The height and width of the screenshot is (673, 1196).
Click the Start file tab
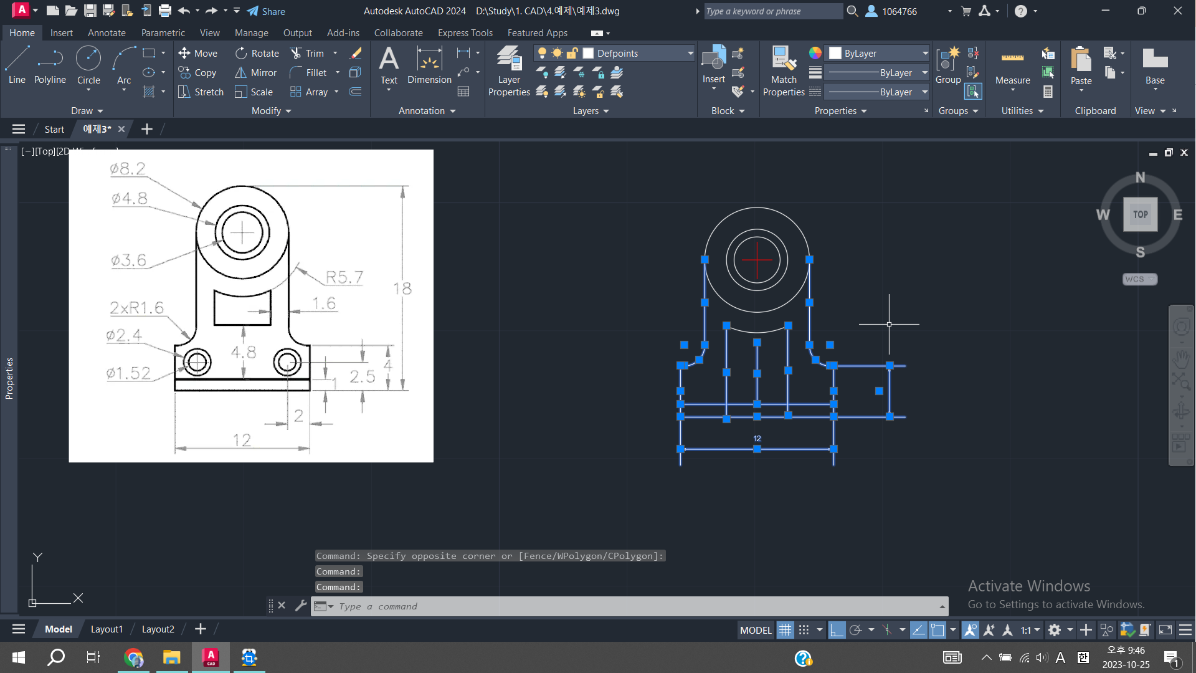click(x=54, y=129)
